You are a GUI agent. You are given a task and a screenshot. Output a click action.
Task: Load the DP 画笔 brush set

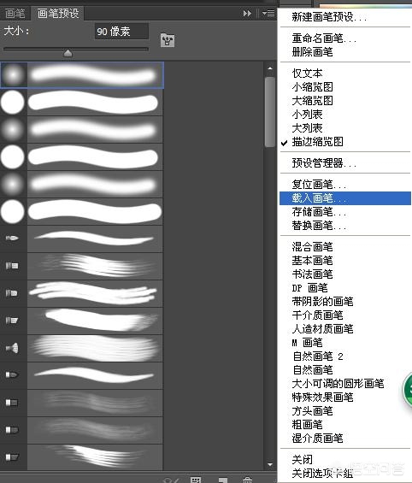point(309,288)
